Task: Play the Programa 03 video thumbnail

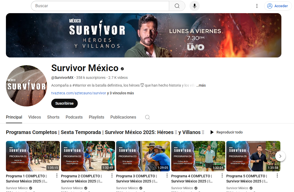Action: pyautogui.click(x=143, y=156)
